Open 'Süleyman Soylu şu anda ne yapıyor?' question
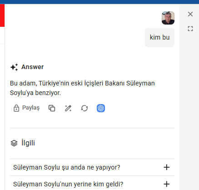The width and height of the screenshot is (199, 190). [92, 167]
